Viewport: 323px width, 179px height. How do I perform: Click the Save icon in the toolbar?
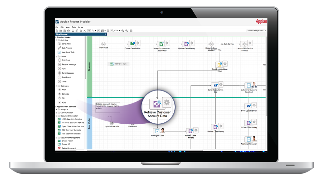(64, 31)
